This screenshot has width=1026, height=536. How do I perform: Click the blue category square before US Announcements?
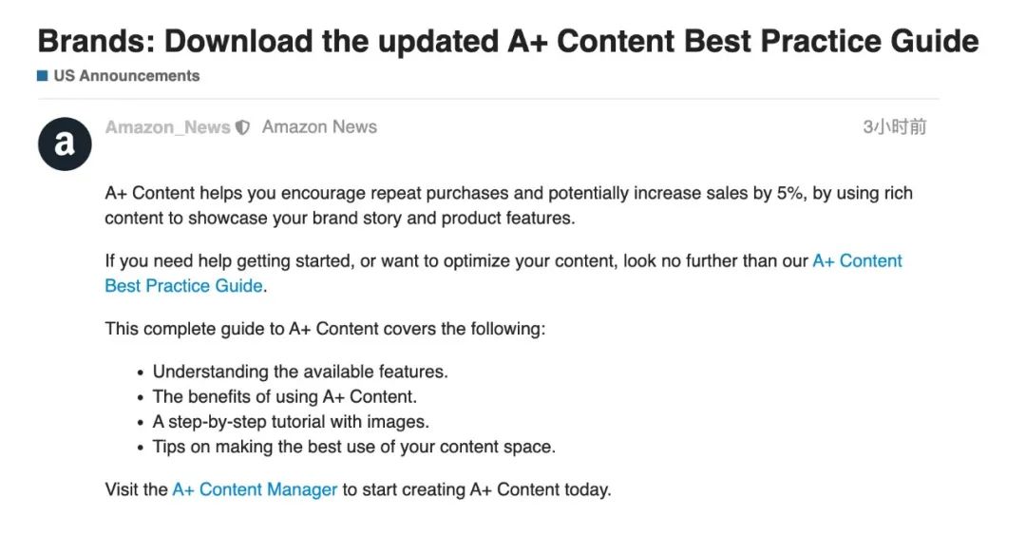43,76
